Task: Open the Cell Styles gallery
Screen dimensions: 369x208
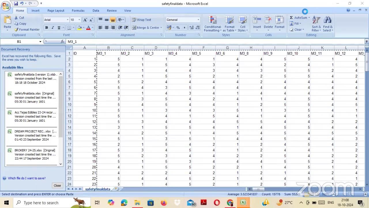Action: (243, 24)
